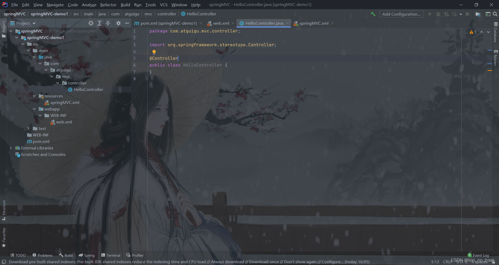
Task: Click the Stop square icon
Action: 467,14
